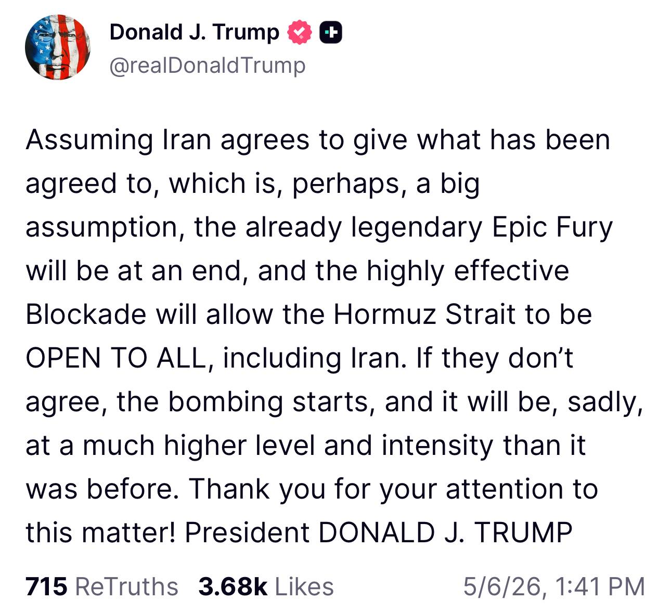Open the 5/6/26, 1:41 PM timestamp
This screenshot has height=614, width=671.
coord(554,586)
